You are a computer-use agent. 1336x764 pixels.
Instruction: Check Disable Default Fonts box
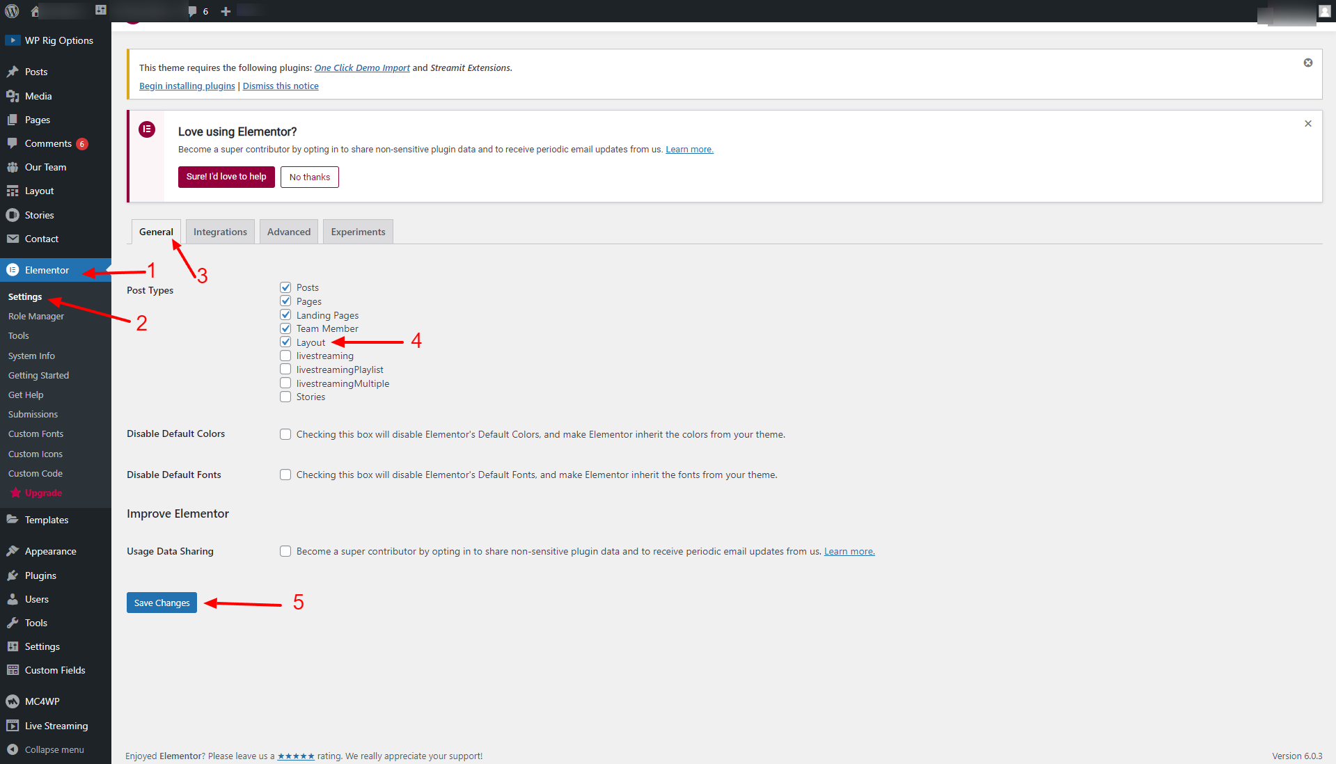tap(285, 475)
